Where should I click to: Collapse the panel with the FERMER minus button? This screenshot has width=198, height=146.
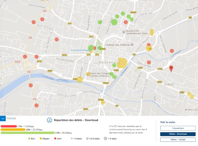tap(3, 118)
